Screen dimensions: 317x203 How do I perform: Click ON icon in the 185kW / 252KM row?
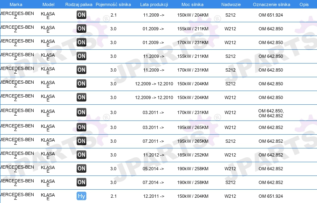coord(81,154)
